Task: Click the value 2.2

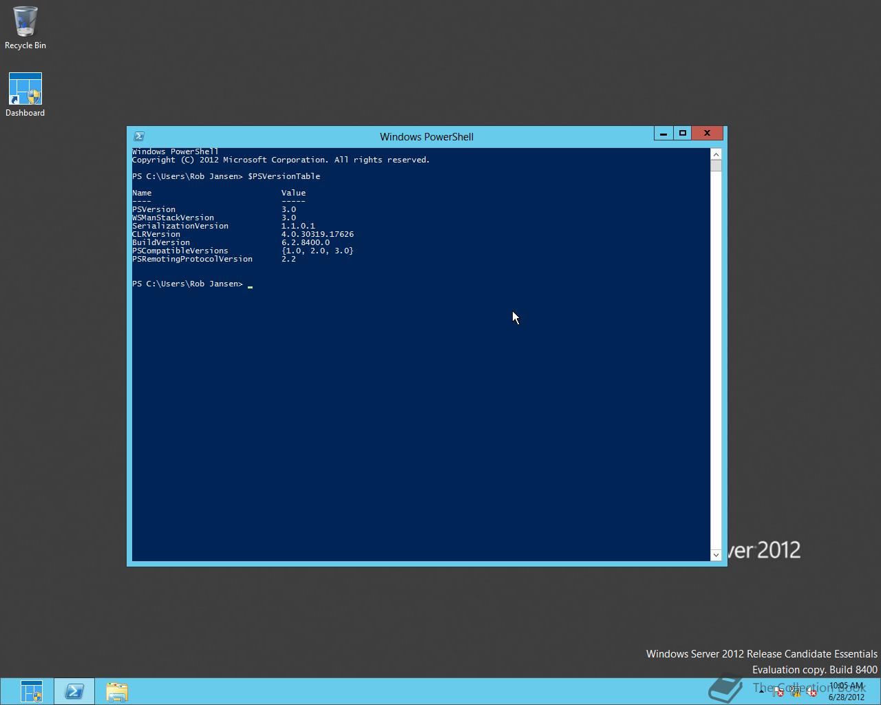Action: [288, 259]
